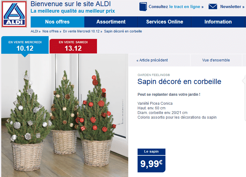Screen dimensions: 246x177
Task: Open the online flyer book icon
Action: 143,6
